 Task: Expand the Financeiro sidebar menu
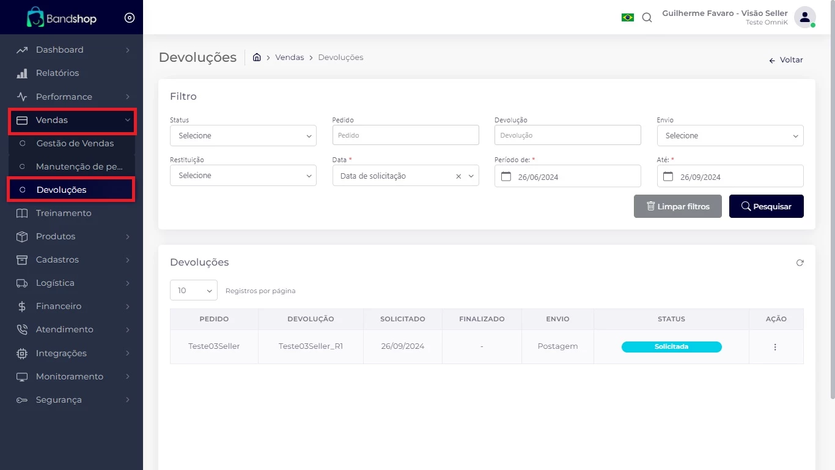[72, 306]
